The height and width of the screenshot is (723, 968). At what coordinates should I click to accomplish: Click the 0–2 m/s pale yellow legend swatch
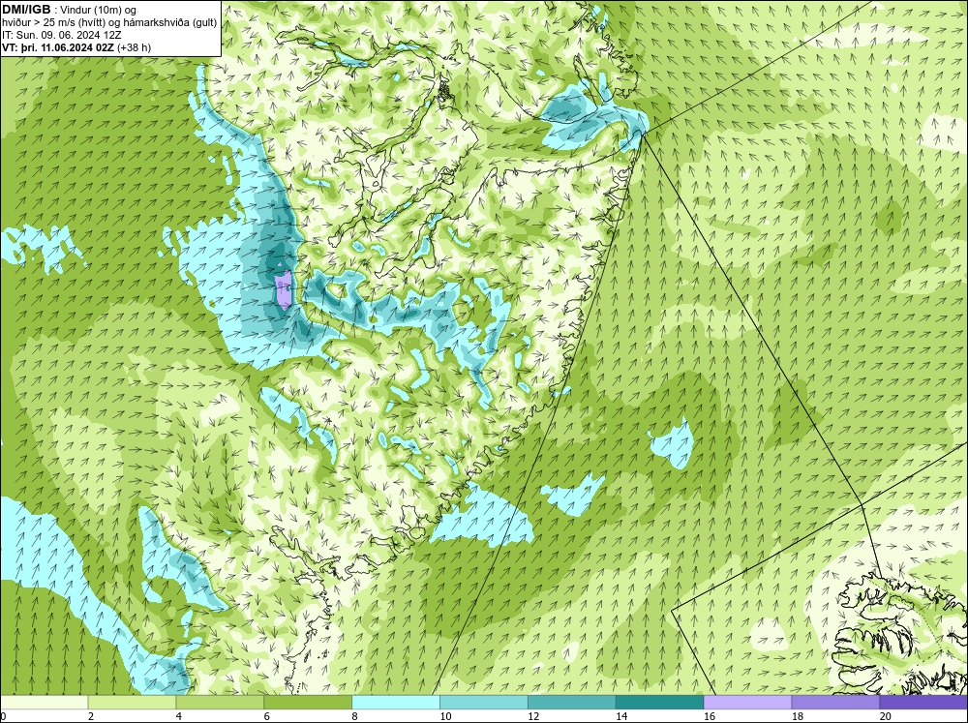coord(44,703)
